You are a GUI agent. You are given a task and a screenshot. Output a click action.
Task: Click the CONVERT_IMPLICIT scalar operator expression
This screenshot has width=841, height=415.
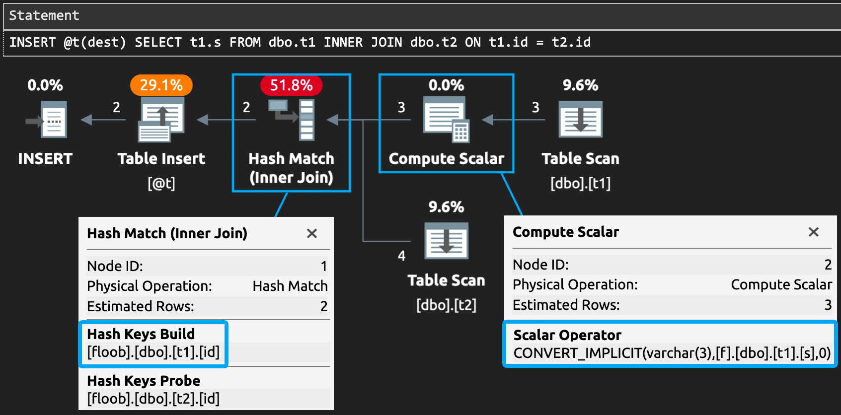coord(672,353)
